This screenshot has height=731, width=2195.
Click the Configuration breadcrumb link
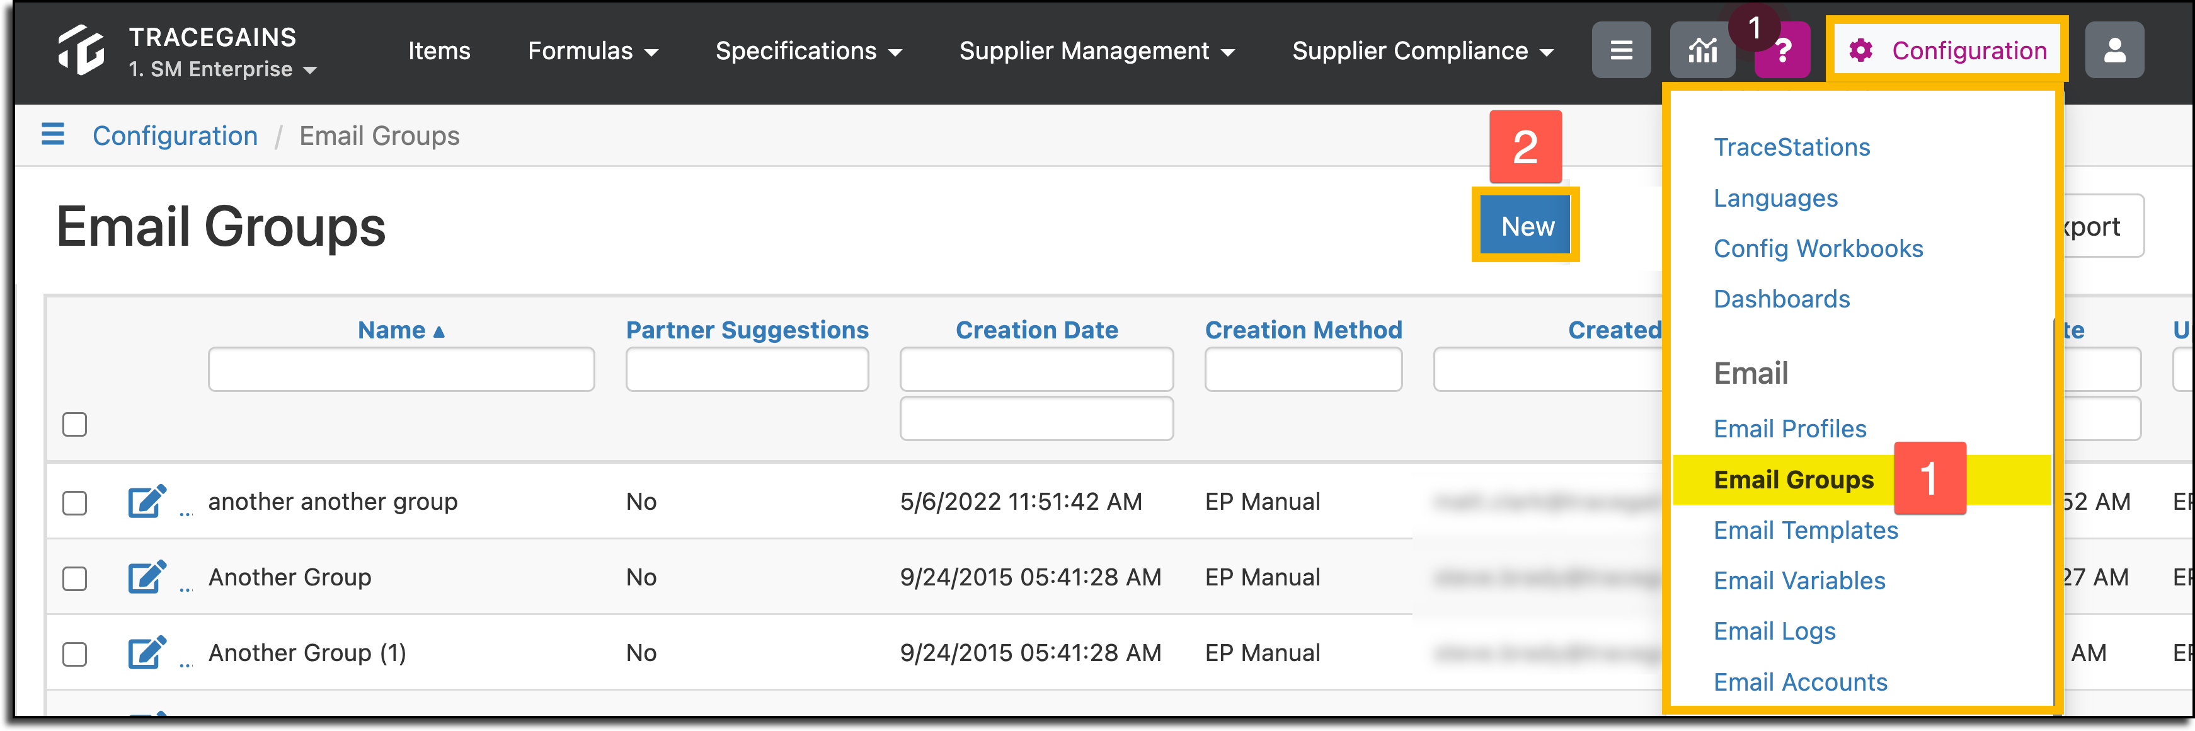click(x=175, y=135)
